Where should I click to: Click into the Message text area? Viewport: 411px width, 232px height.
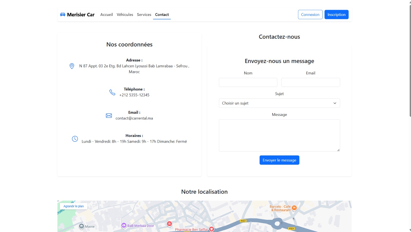(x=279, y=135)
